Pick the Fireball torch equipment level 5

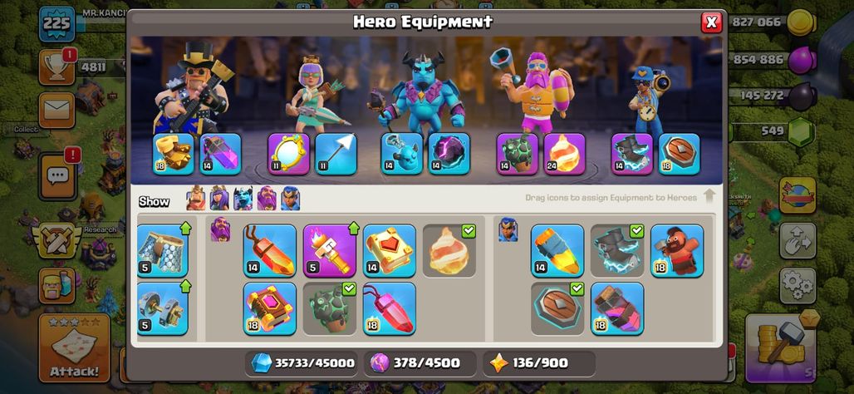pyautogui.click(x=330, y=251)
